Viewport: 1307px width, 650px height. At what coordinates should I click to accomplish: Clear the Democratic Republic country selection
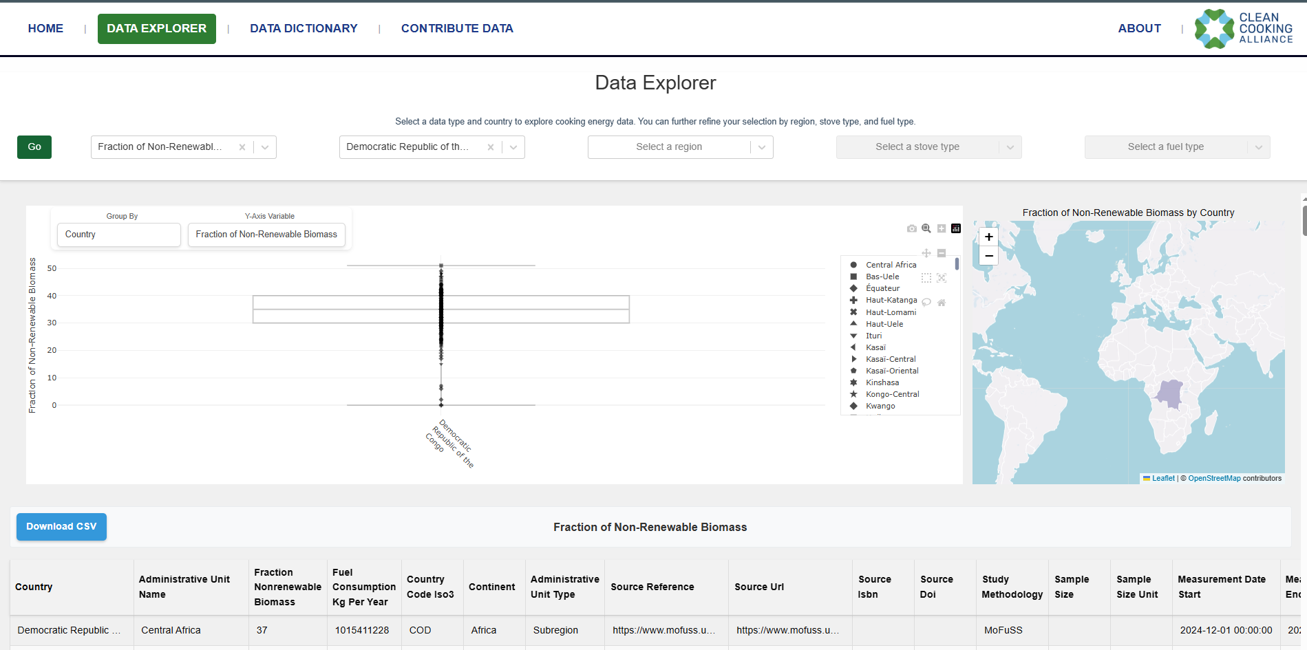click(x=490, y=147)
